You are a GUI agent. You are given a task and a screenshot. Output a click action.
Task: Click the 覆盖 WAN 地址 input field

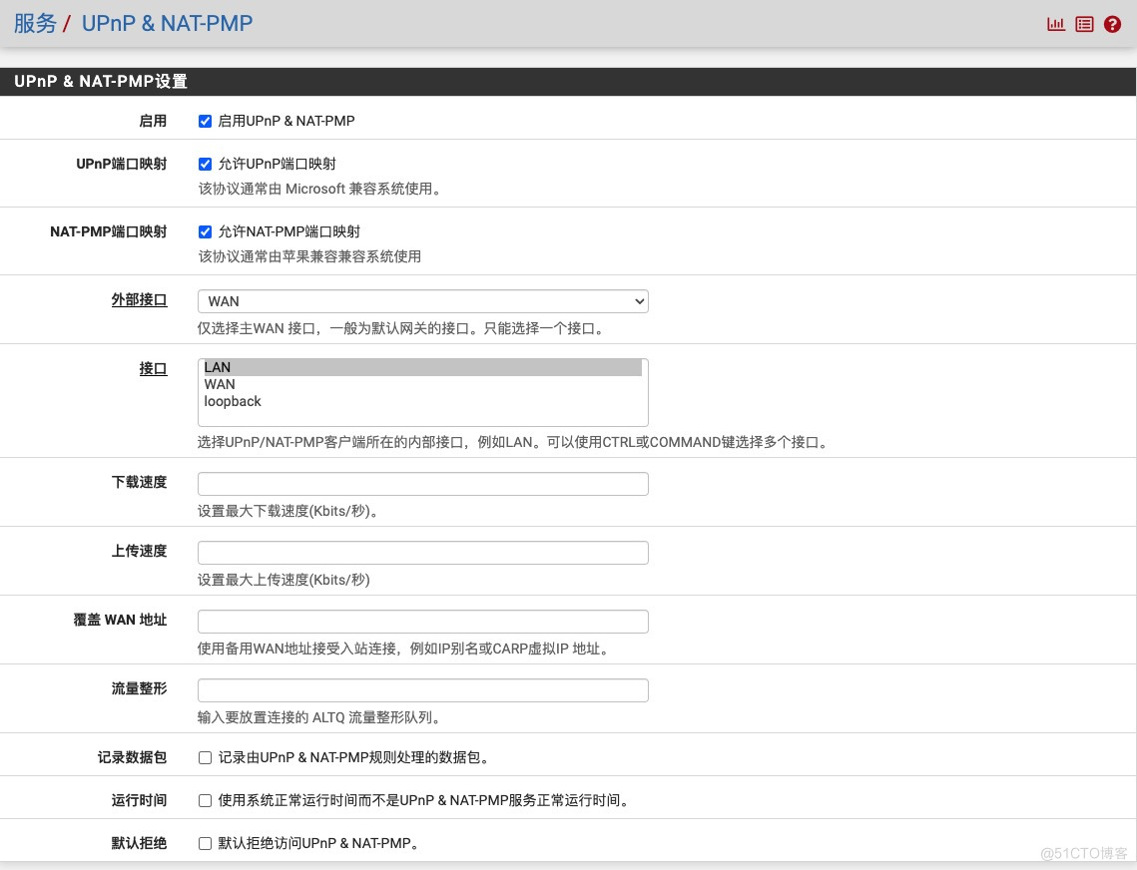[x=422, y=622]
